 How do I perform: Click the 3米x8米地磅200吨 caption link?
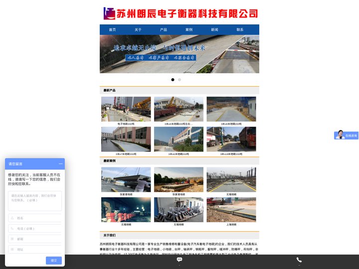pos(231,124)
